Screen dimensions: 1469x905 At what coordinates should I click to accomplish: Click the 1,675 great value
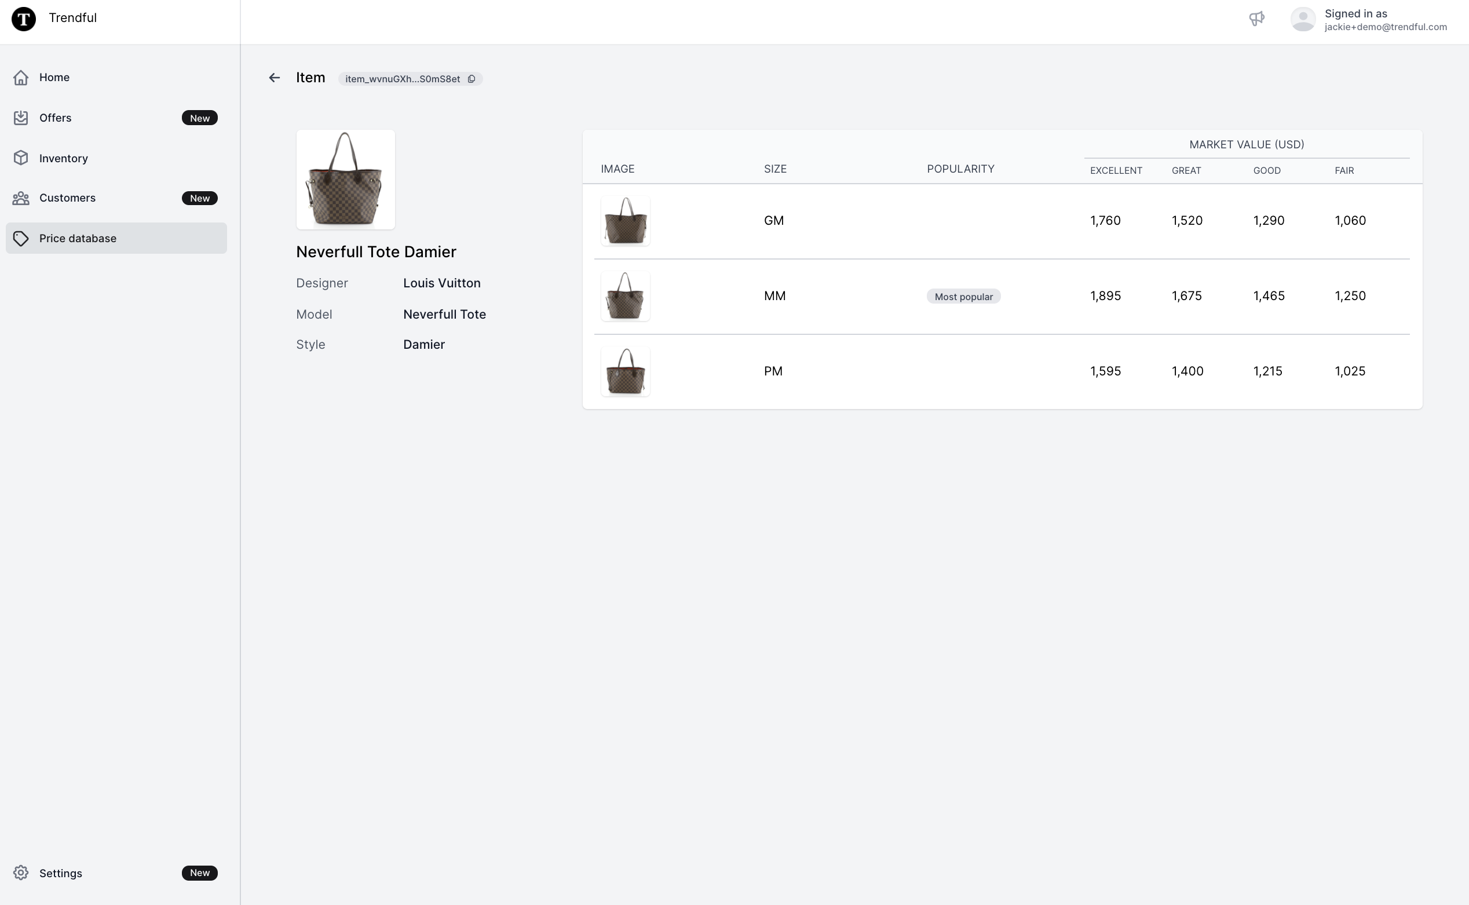[1186, 296]
